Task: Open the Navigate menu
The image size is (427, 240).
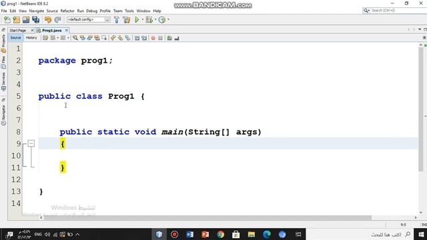Action: [x=37, y=11]
